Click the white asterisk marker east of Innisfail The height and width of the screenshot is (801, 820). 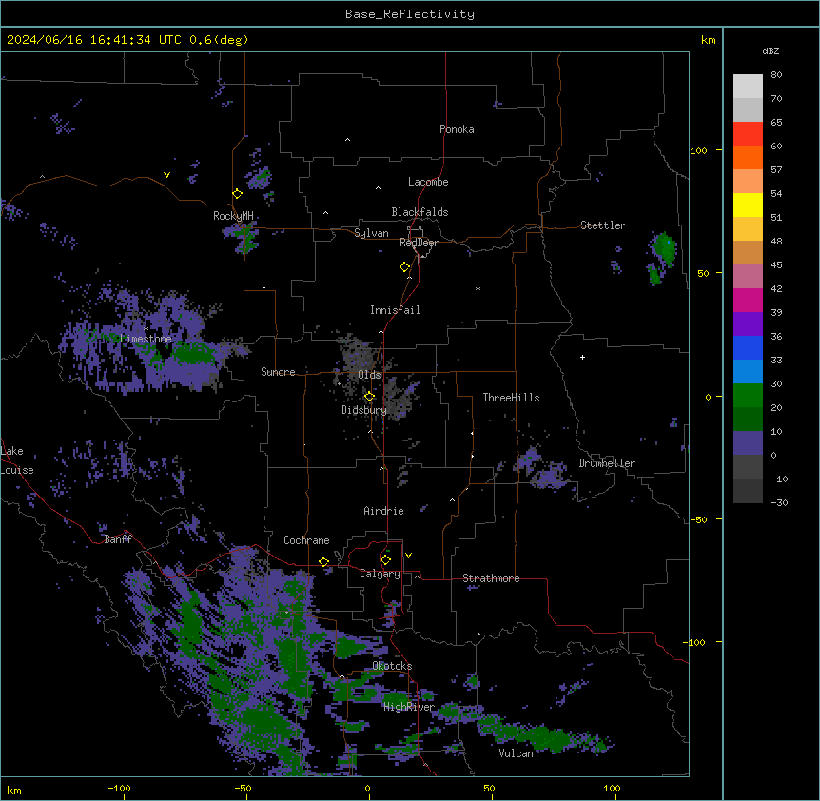[x=478, y=288]
